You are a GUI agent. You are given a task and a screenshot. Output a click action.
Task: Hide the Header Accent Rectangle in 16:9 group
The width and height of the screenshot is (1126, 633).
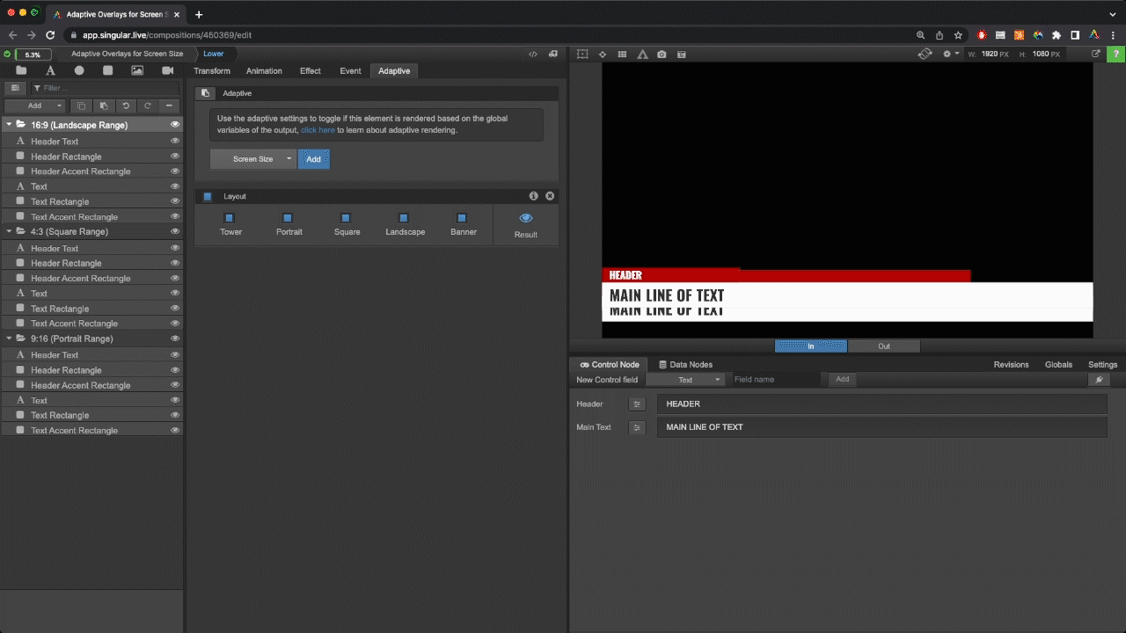click(x=175, y=171)
